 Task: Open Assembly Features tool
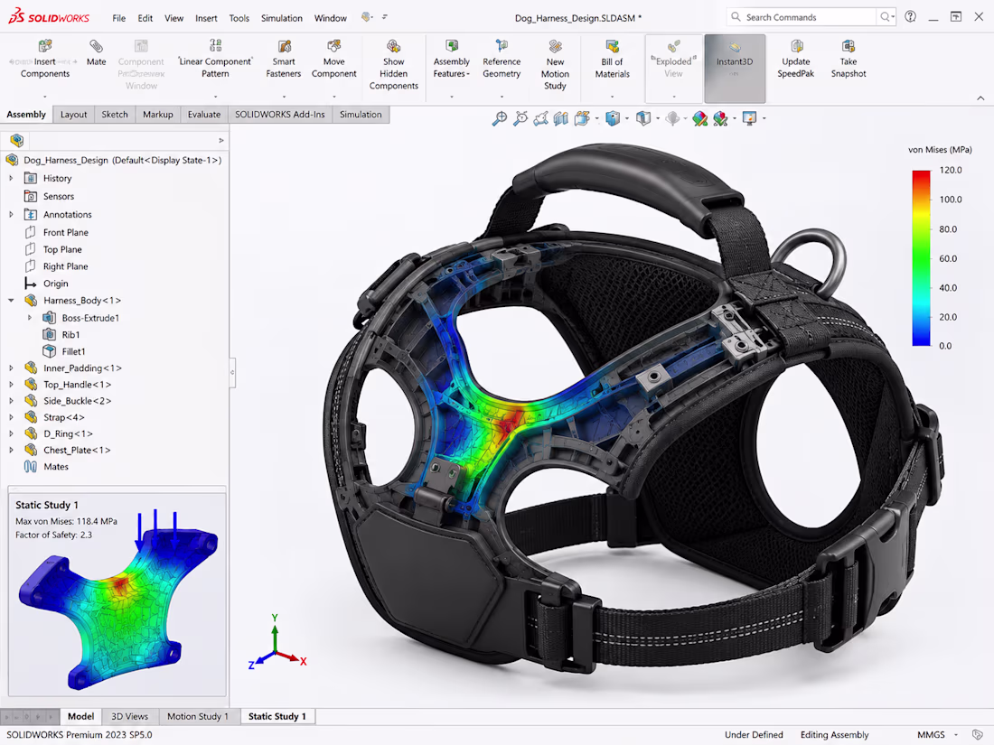click(451, 59)
